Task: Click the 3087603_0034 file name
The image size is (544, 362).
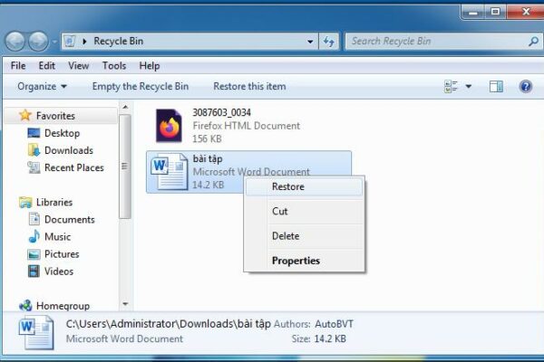Action: pos(221,112)
